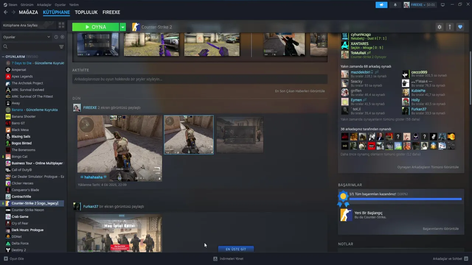Screen dimensions: 472x265
Task: Open advanced filter options icon
Action: [61, 47]
